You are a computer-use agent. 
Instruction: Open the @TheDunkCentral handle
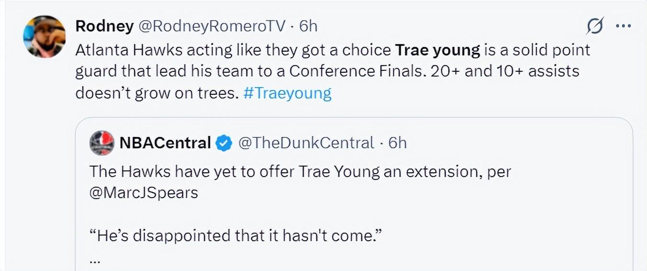coord(306,143)
